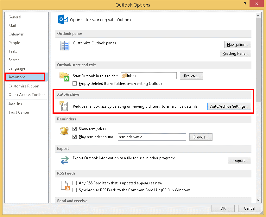Open the Mail options category
Viewport: 266px width, 217px height.
pos(26,26)
